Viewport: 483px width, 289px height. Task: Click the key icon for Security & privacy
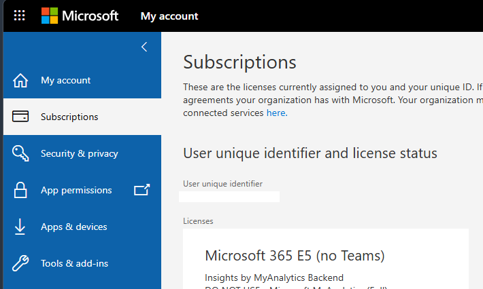coord(20,153)
